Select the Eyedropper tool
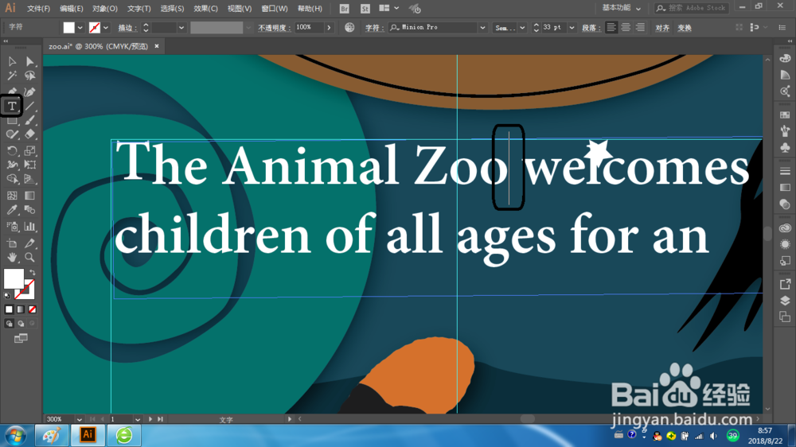This screenshot has height=447, width=796. pyautogui.click(x=12, y=210)
